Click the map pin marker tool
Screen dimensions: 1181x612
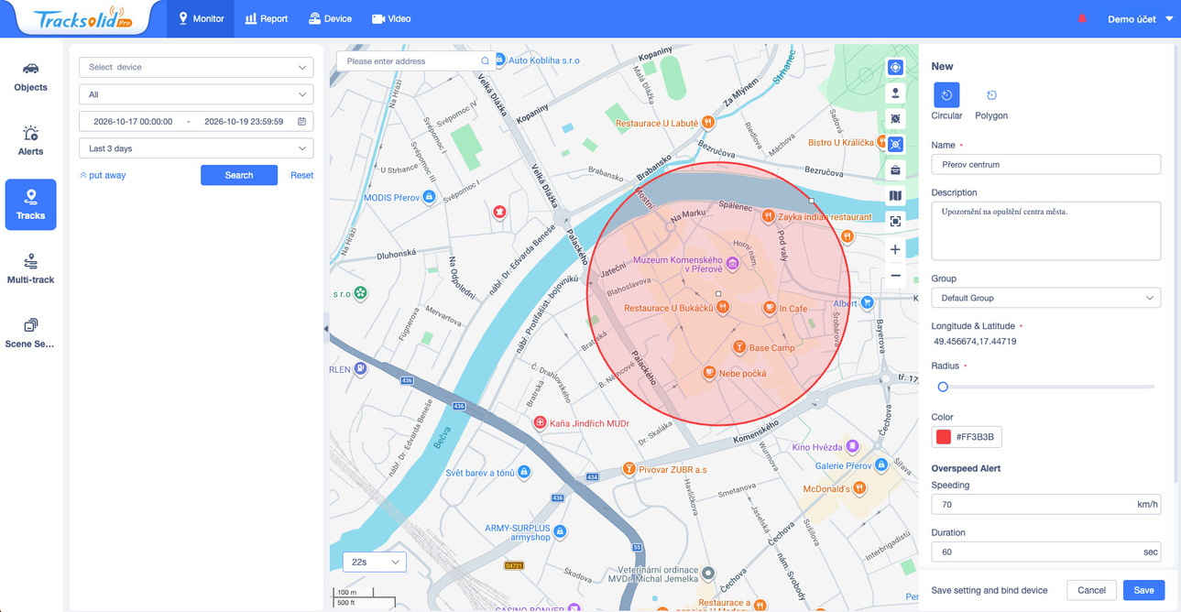[x=895, y=93]
